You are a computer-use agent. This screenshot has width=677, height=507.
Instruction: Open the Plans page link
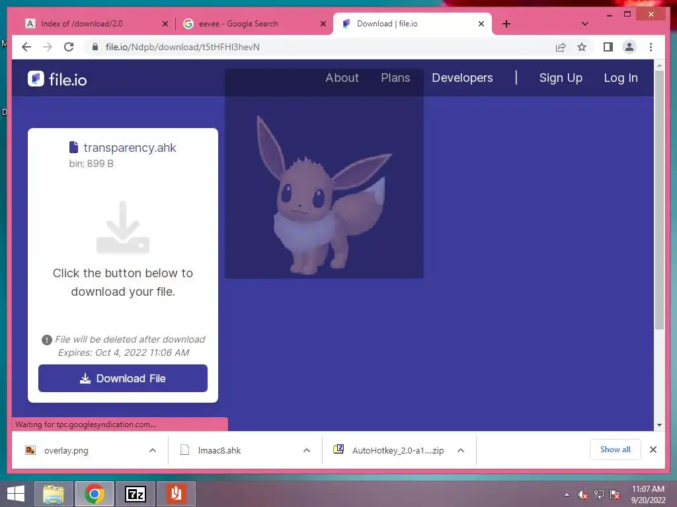(395, 78)
